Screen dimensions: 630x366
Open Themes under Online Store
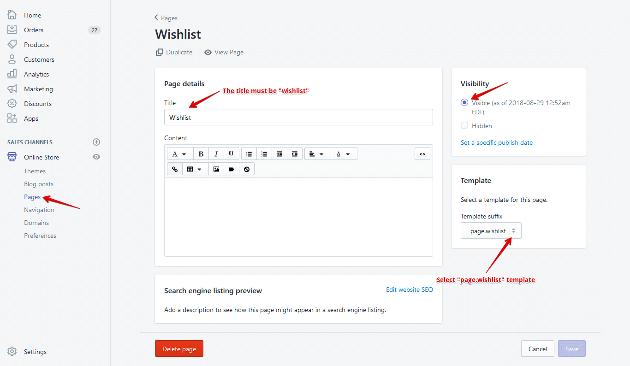(35, 171)
